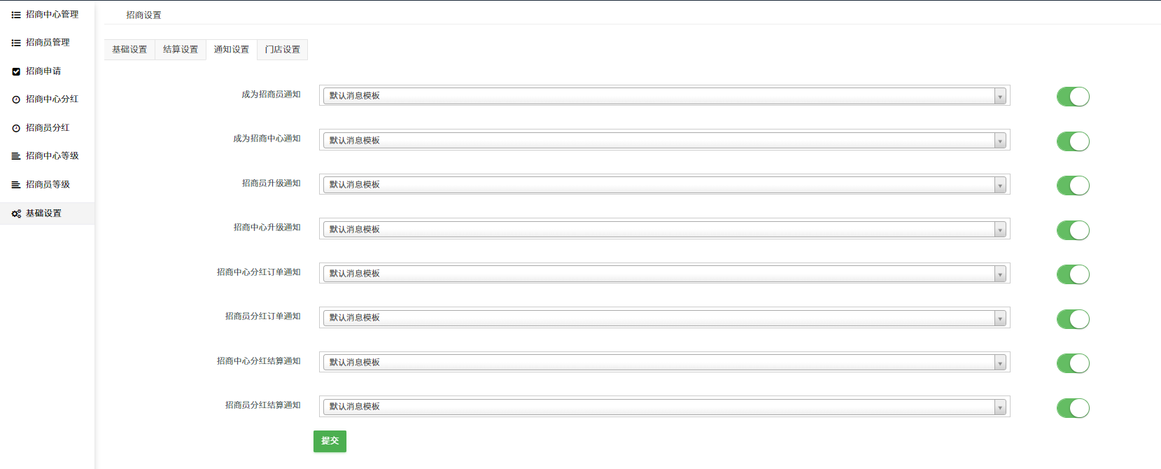Screen dimensions: 1161x469
Task: Select the 基础设置 tab at top
Action: [x=129, y=50]
